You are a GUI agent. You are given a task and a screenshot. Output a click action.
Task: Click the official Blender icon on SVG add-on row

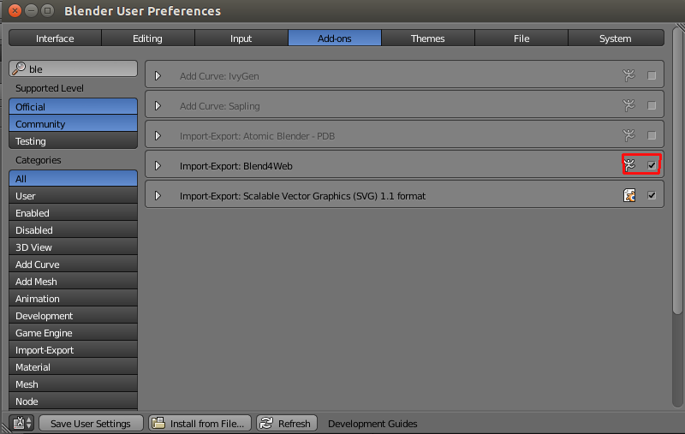point(629,196)
